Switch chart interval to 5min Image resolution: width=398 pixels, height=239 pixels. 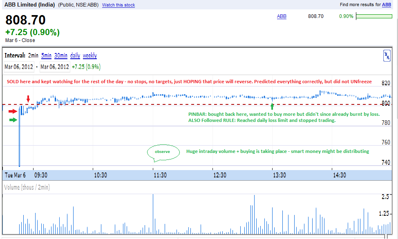click(46, 55)
